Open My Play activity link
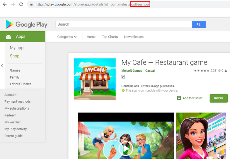This screenshot has width=230, height=159. [16, 129]
